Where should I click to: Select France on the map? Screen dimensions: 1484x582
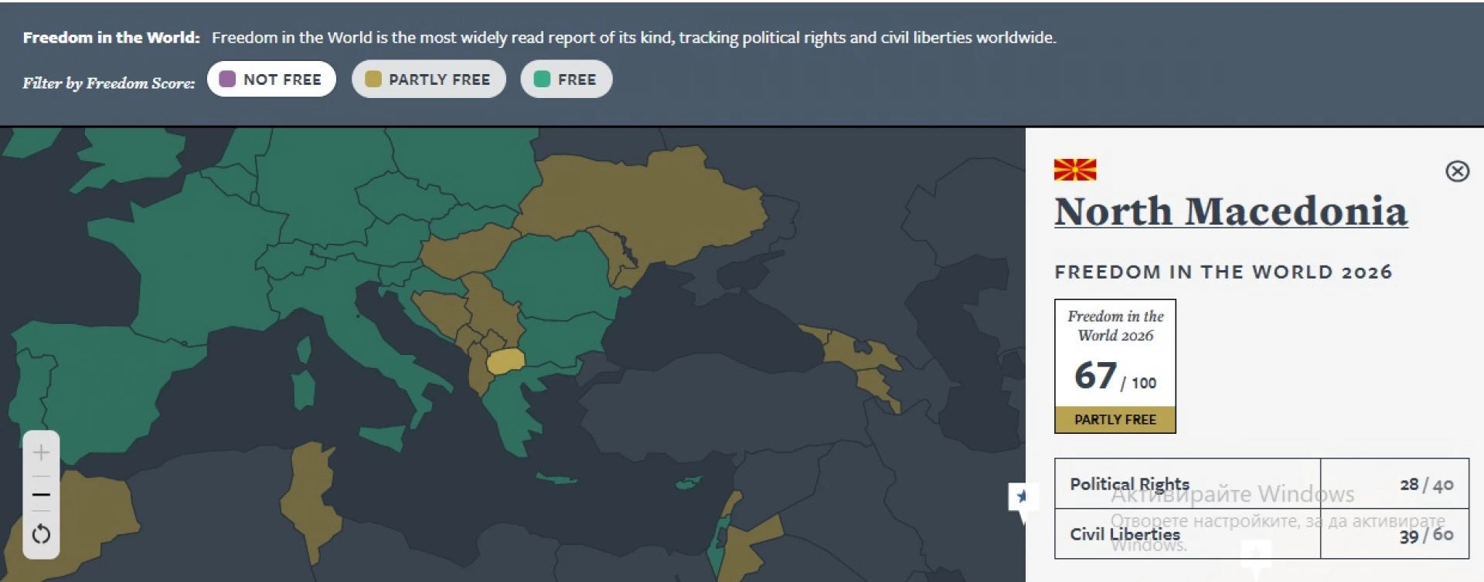(193, 255)
